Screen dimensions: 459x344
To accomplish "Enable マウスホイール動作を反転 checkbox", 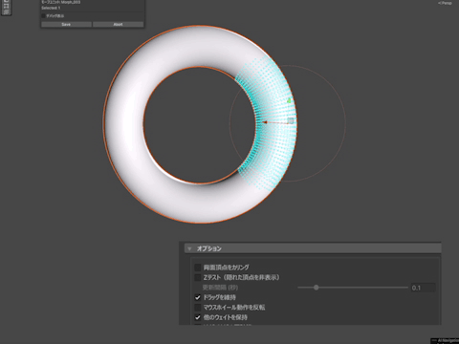I will click(x=198, y=308).
